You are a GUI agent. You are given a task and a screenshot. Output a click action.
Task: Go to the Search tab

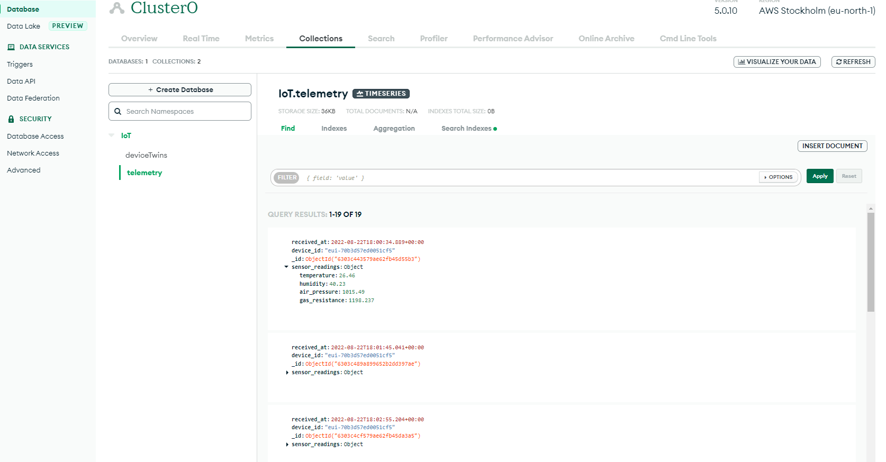coord(381,39)
